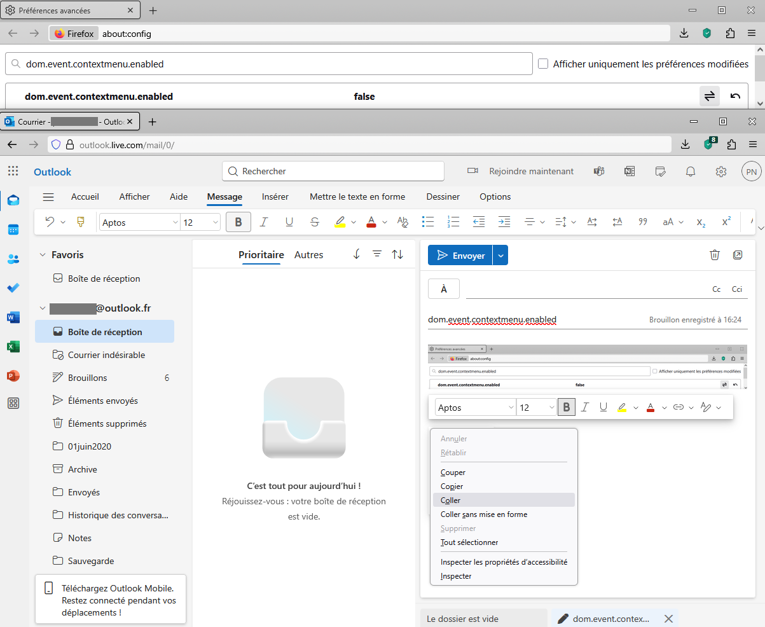Open Outlook settings gear
The width and height of the screenshot is (765, 627).
[x=721, y=171]
